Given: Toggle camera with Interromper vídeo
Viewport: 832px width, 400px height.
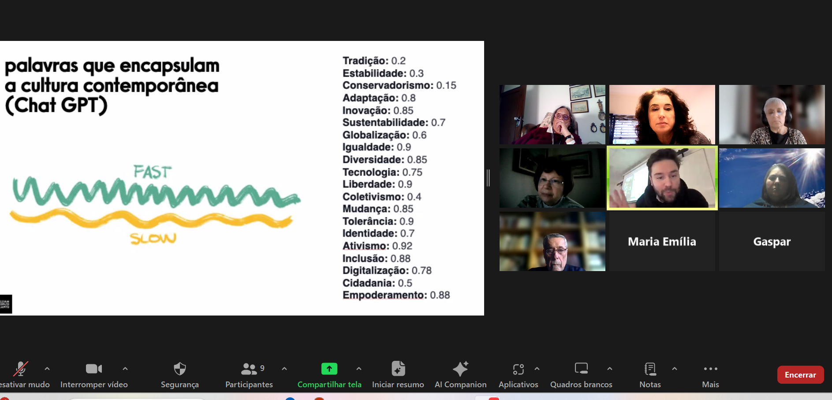Looking at the screenshot, I should [x=93, y=369].
